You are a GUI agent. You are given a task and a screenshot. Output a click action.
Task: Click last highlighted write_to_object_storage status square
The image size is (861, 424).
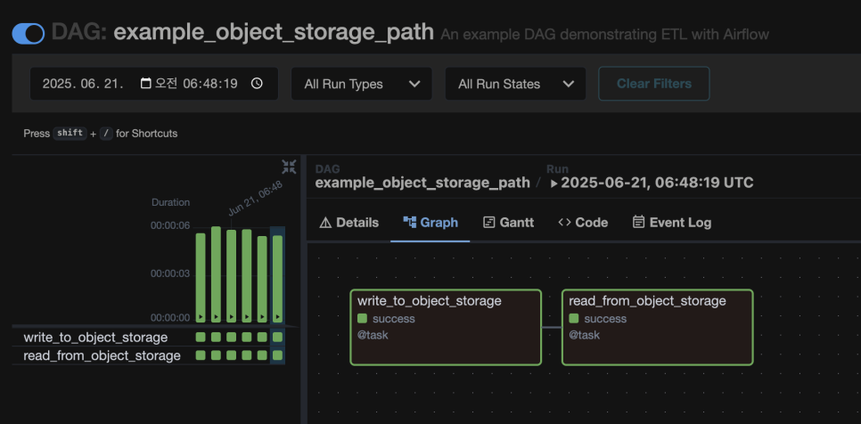click(x=277, y=337)
